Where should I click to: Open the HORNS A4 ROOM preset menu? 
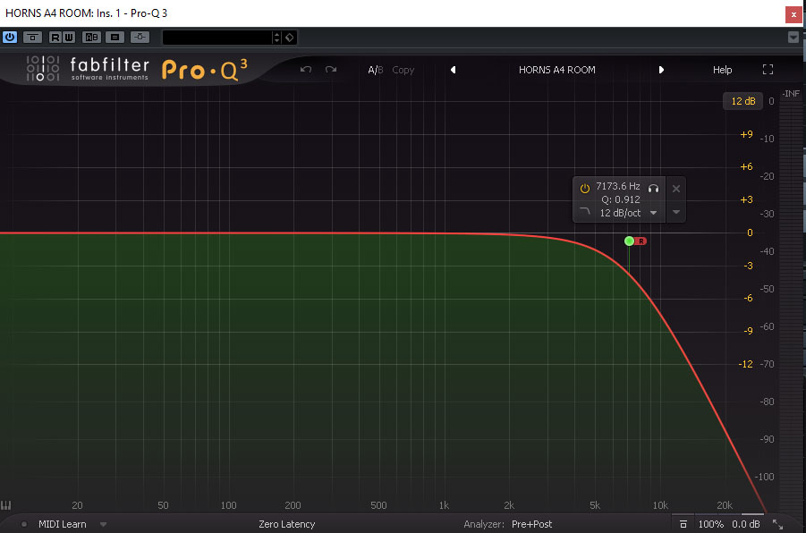pos(556,70)
